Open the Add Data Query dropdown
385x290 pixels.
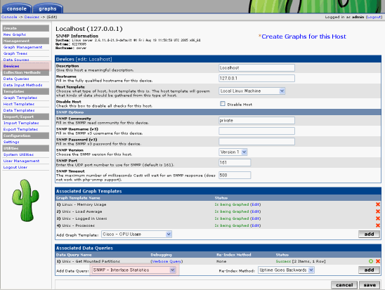133,270
